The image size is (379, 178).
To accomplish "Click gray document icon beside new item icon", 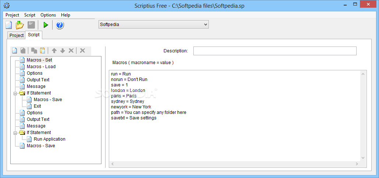I will pyautogui.click(x=23, y=51).
